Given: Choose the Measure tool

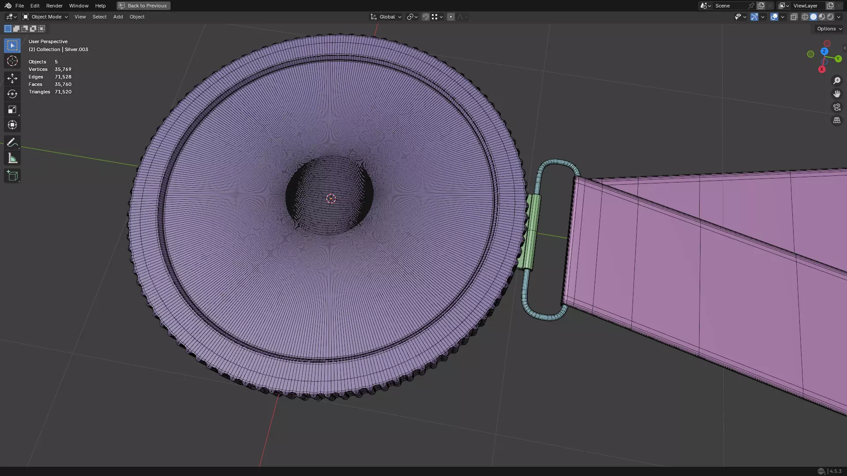Looking at the screenshot, I should pos(12,158).
